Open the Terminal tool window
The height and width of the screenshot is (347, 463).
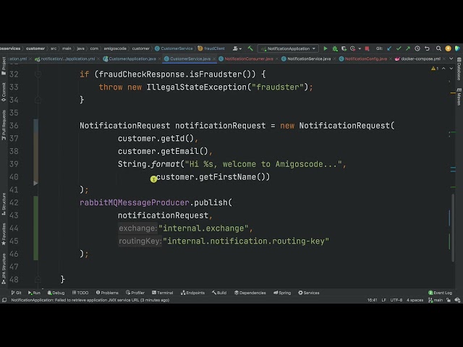click(x=162, y=293)
